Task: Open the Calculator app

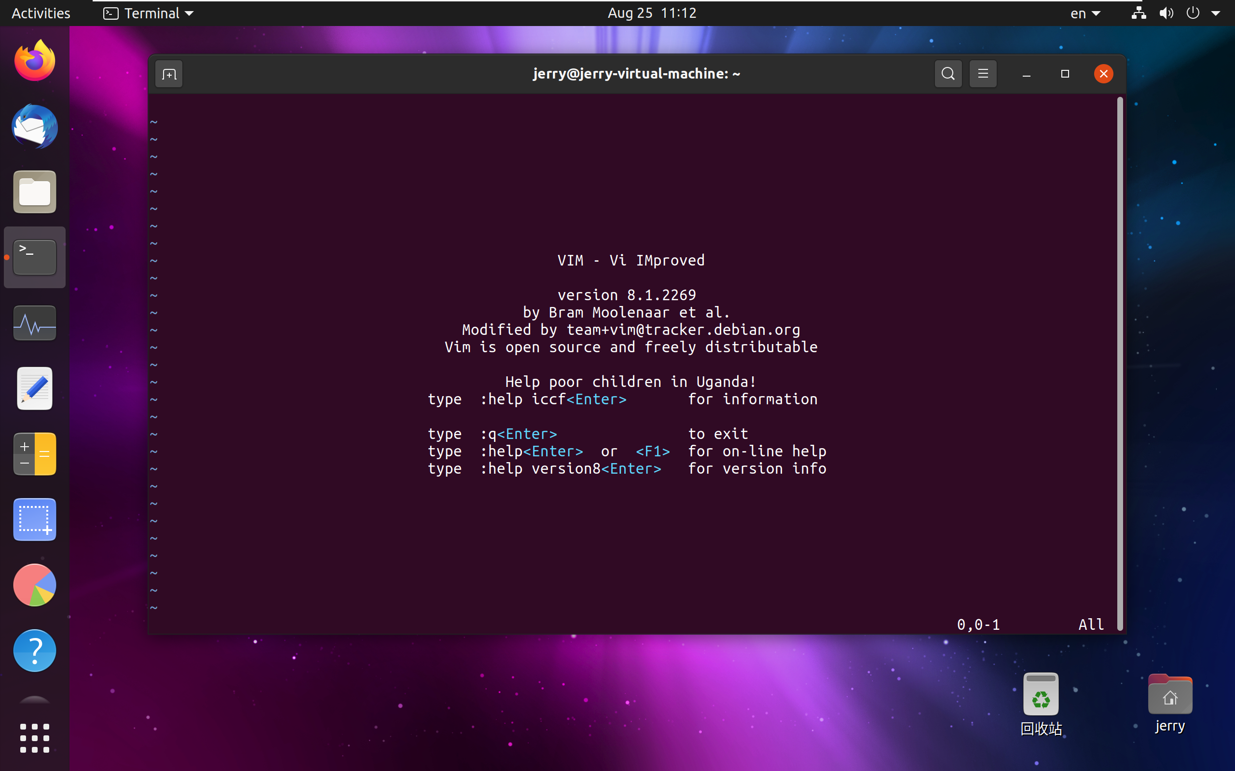Action: tap(35, 454)
